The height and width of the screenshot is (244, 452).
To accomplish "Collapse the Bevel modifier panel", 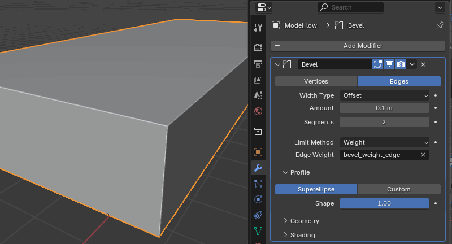I will click(277, 64).
